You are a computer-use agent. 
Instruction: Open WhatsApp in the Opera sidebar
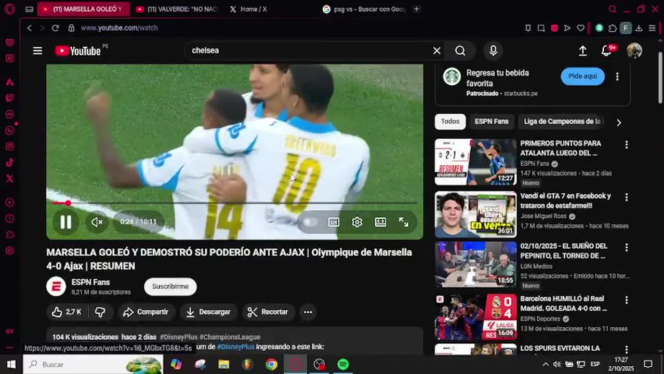point(9,130)
